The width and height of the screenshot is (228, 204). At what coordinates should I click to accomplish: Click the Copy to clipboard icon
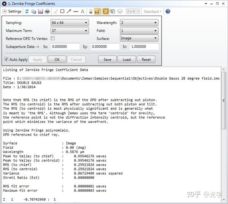pyautogui.click(x=33, y=11)
